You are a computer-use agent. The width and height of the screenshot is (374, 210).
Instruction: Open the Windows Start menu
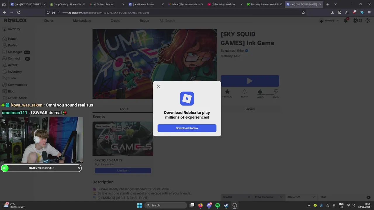pos(139,205)
